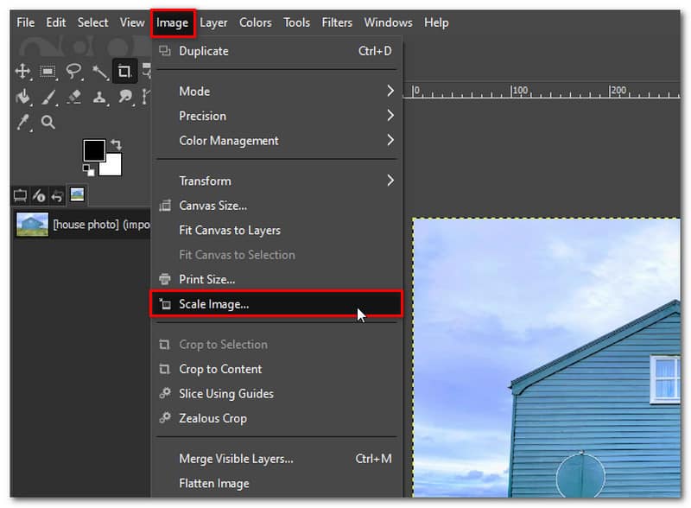Viewport: 691px width, 508px height.
Task: Expand the Color Management submenu
Action: tap(276, 141)
